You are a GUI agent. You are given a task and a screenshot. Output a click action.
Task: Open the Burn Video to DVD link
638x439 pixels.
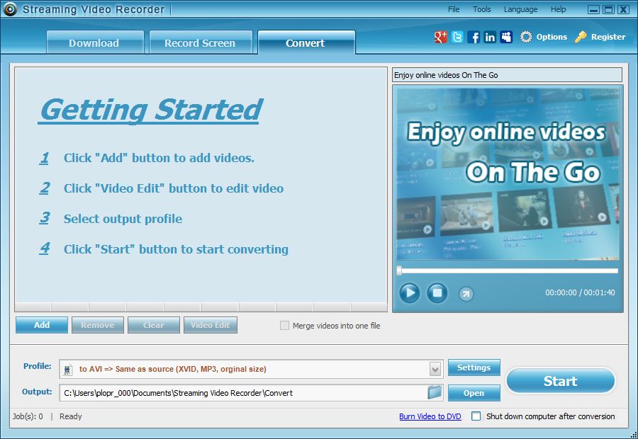(430, 416)
